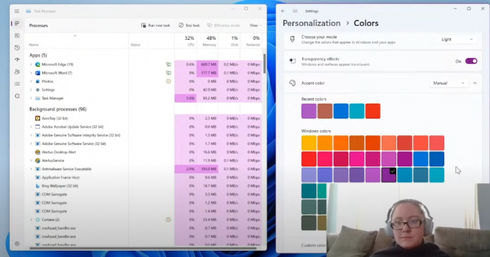Click the Cortana process icon
The image size is (490, 257).
[38, 219]
